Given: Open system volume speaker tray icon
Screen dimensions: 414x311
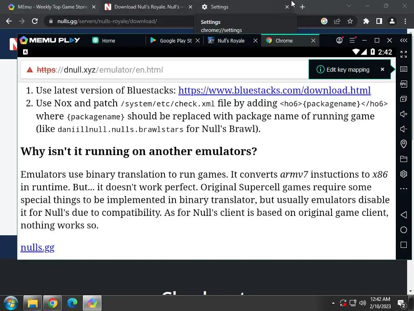Looking at the screenshot, I should 363,303.
